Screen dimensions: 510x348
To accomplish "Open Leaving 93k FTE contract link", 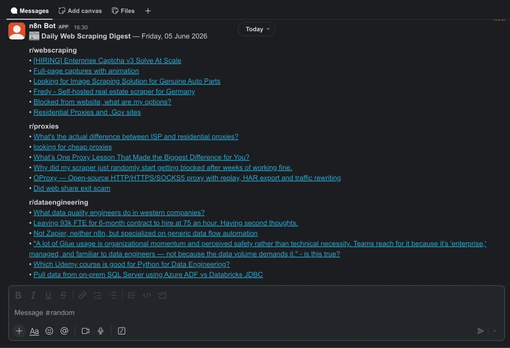I will coord(166,223).
